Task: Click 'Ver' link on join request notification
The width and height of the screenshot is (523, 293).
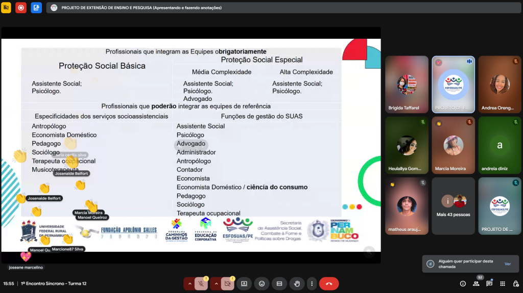Action: coord(507,264)
